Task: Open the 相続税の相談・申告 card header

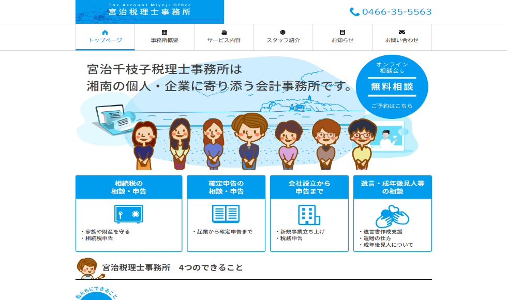Action: [x=129, y=187]
